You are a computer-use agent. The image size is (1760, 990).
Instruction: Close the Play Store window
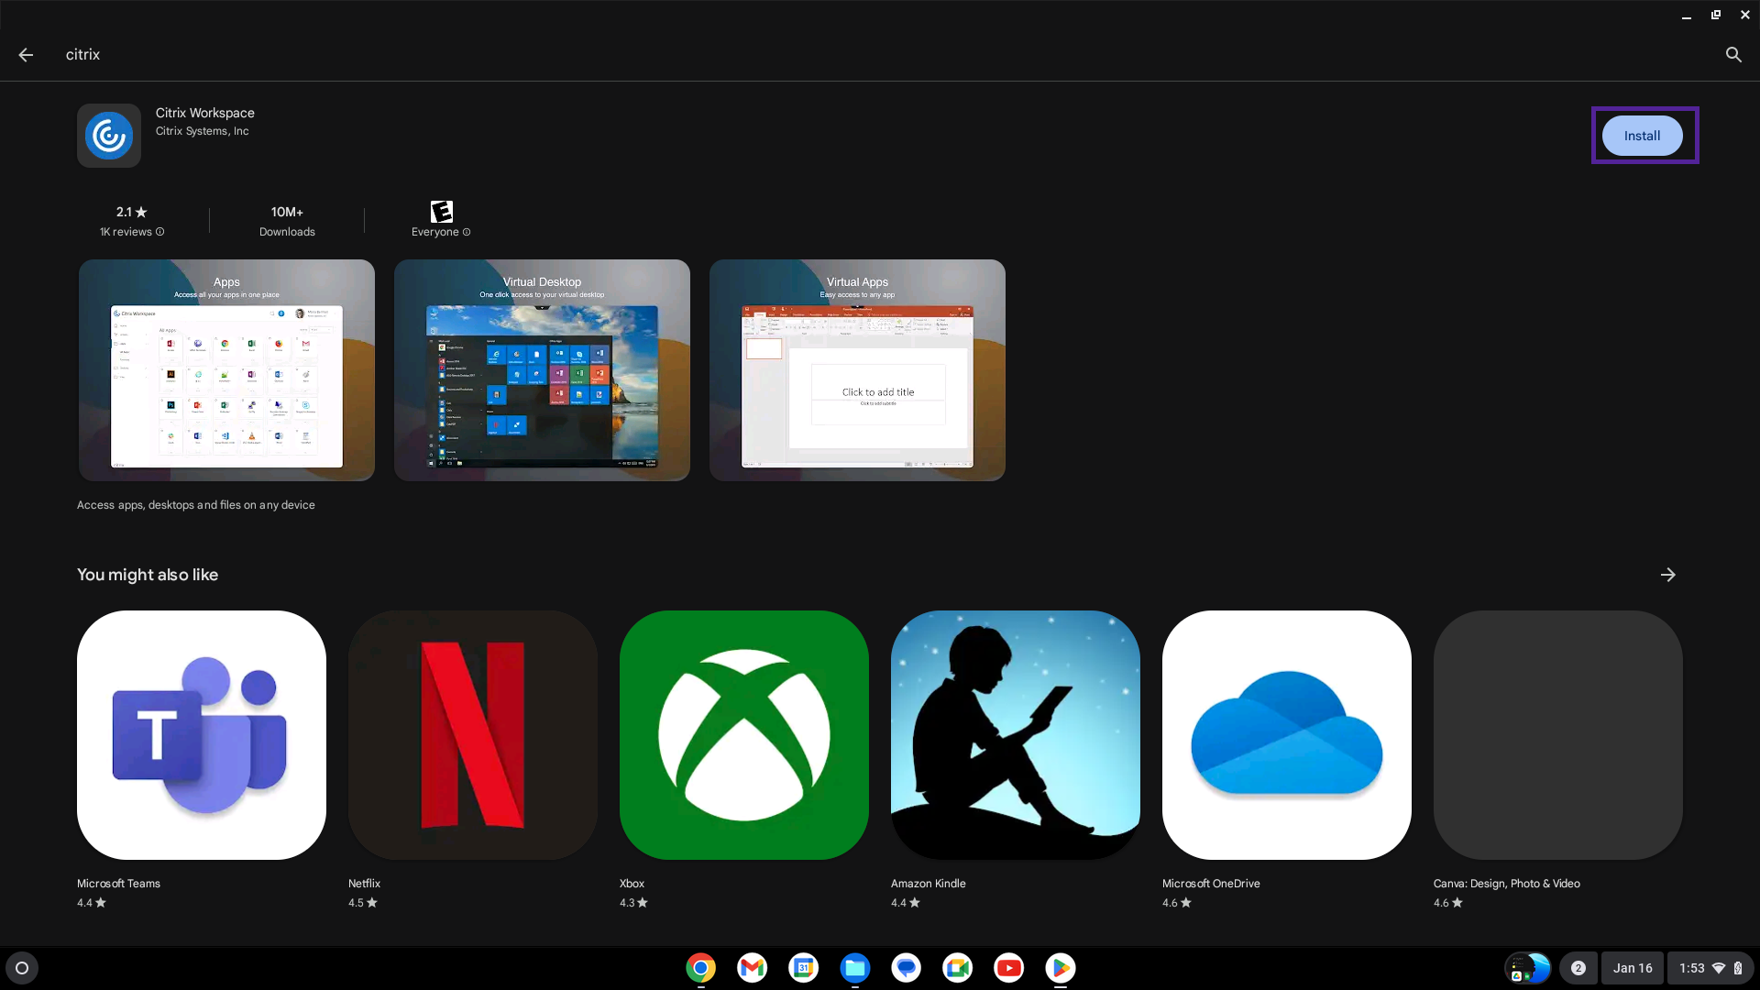pyautogui.click(x=1745, y=16)
